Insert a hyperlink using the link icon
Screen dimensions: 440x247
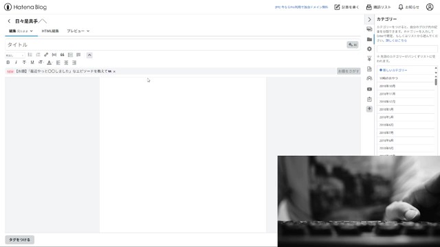coord(46,55)
